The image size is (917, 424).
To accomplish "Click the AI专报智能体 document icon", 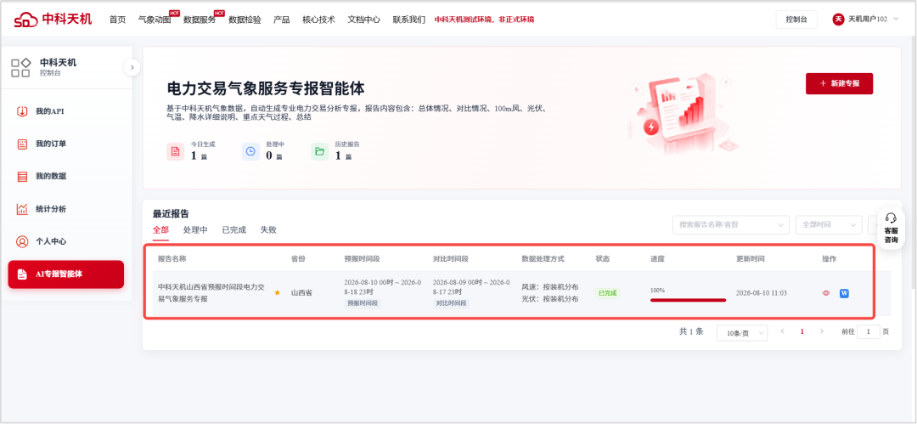I will (22, 274).
